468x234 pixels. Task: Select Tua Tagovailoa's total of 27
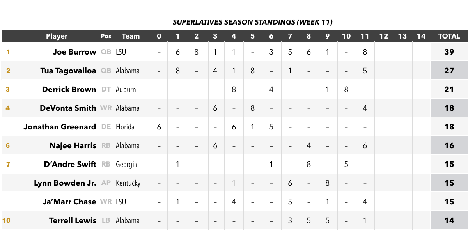(449, 71)
